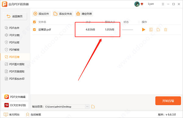Click the 输出目录 path input field
183x118 pixels.
click(65, 107)
